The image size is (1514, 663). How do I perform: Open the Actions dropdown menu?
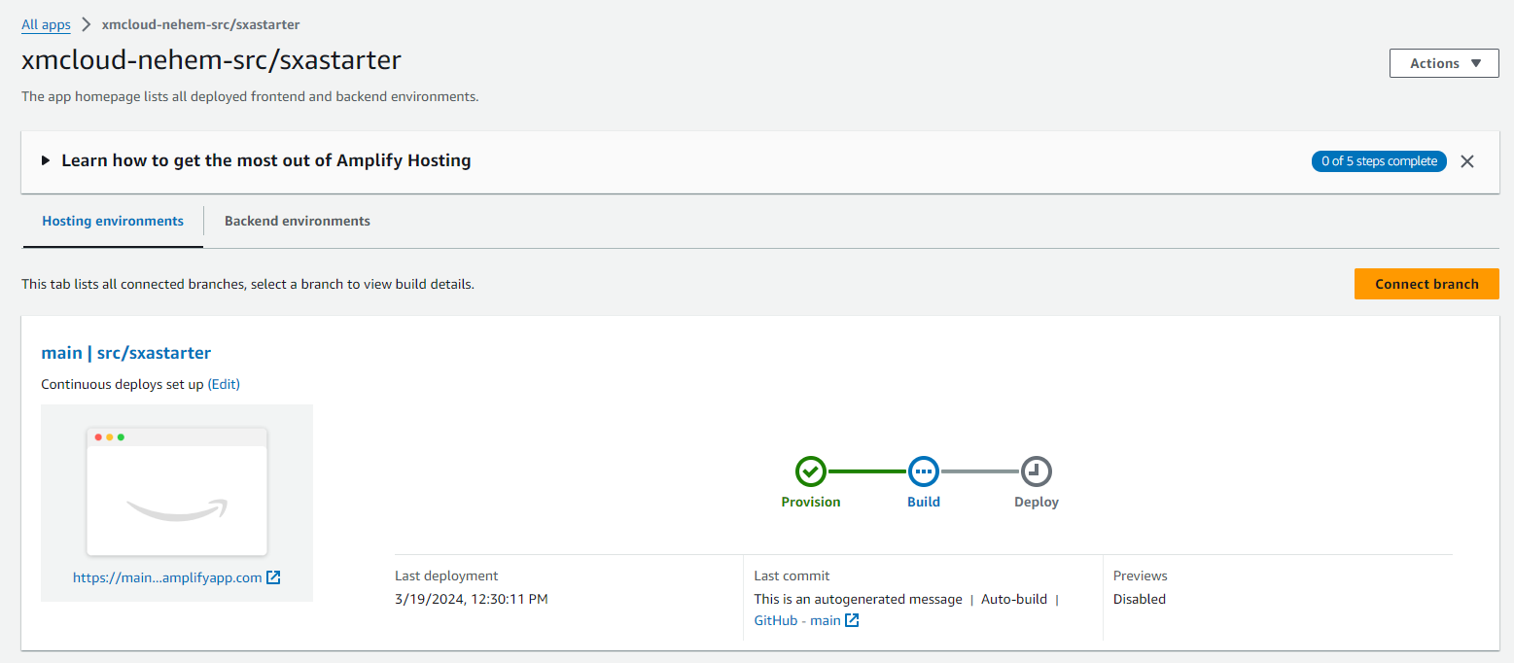click(x=1443, y=63)
